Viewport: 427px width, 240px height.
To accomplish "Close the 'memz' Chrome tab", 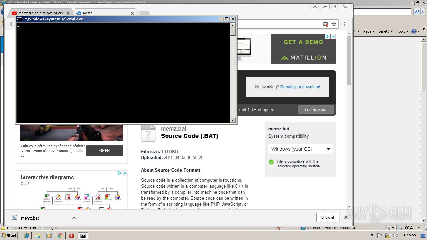I will pyautogui.click(x=132, y=13).
